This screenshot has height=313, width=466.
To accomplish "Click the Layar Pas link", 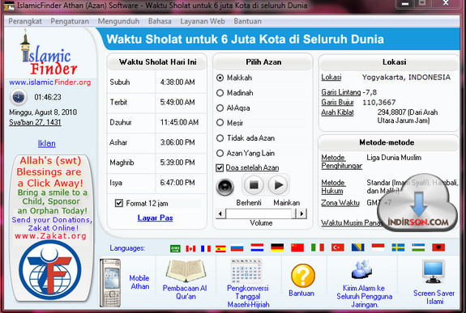I will click(x=155, y=218).
